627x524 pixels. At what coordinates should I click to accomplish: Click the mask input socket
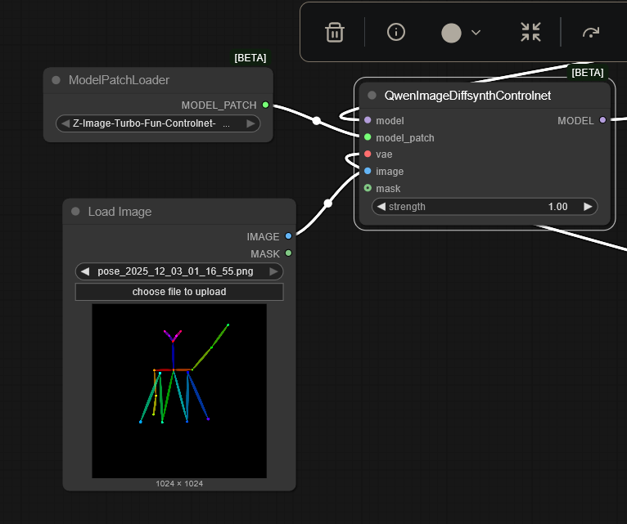[368, 188]
